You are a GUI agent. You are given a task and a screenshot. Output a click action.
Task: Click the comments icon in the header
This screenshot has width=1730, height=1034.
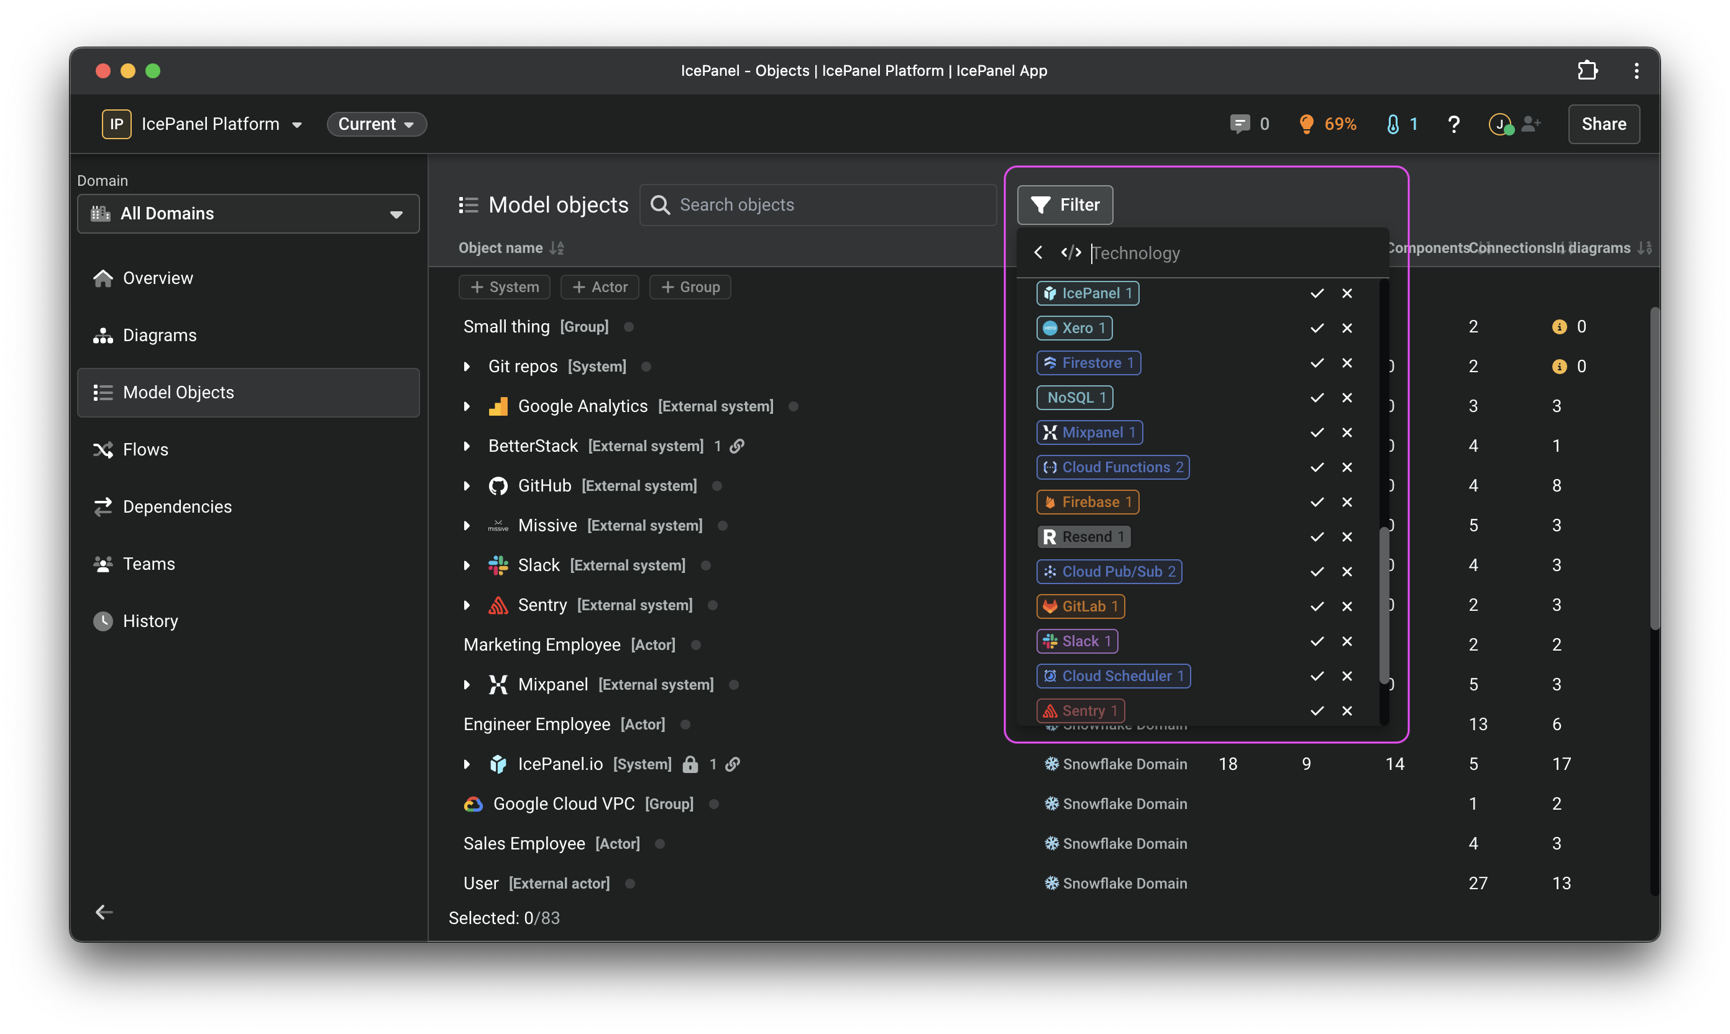click(1239, 124)
